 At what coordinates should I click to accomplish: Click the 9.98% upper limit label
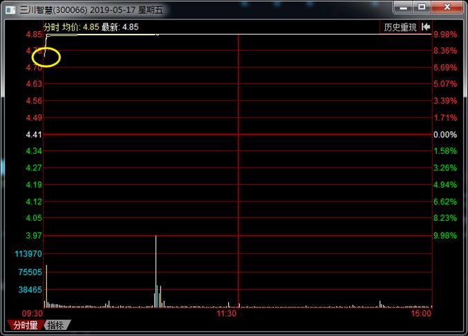(x=444, y=34)
